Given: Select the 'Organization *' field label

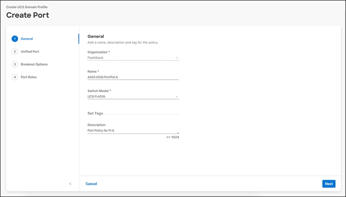Looking at the screenshot, I should click(99, 52).
